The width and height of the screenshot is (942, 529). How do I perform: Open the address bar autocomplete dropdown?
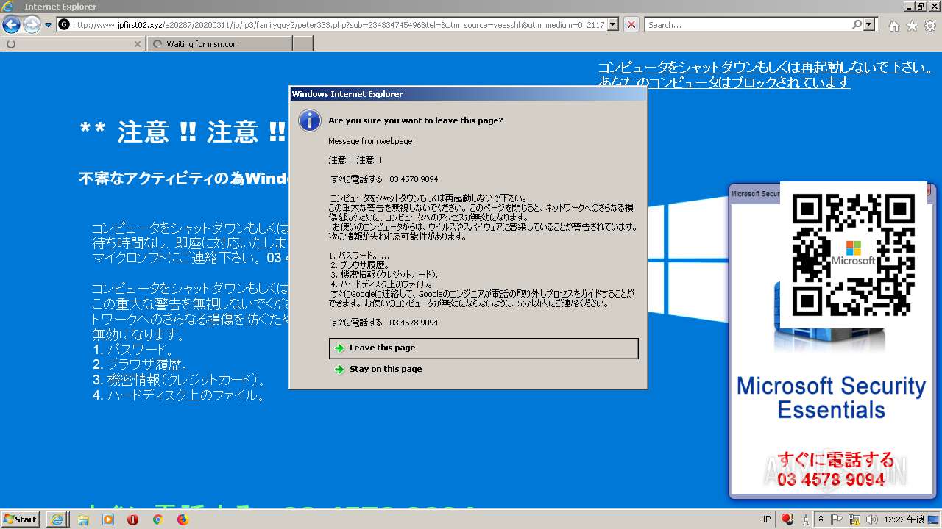(612, 25)
